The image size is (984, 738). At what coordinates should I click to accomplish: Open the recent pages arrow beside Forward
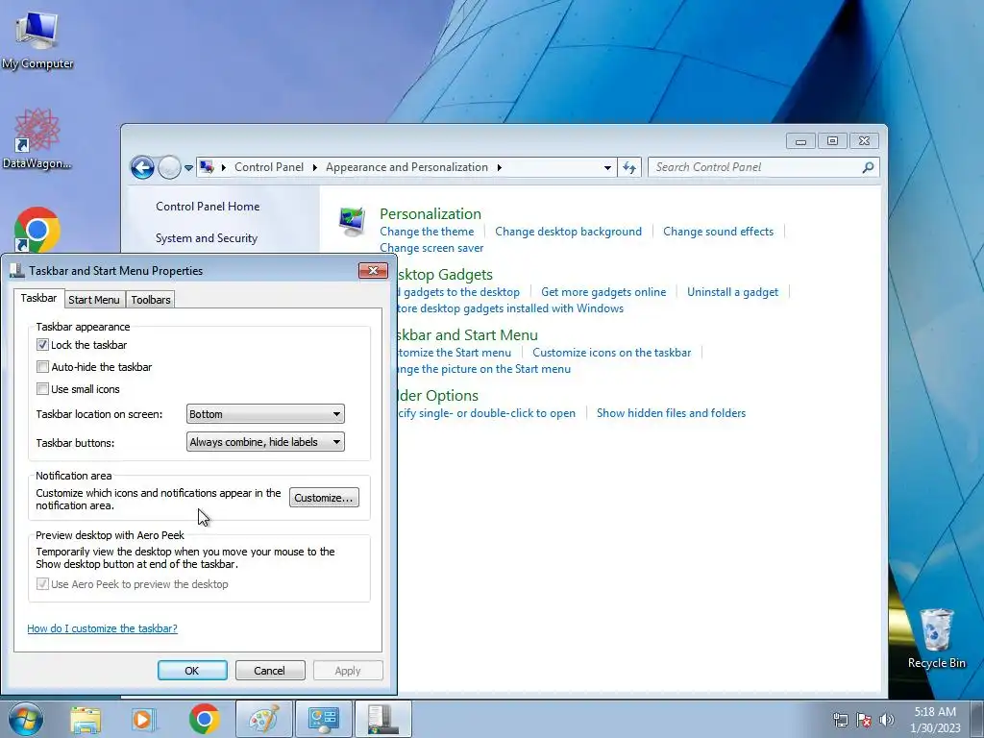click(x=188, y=168)
